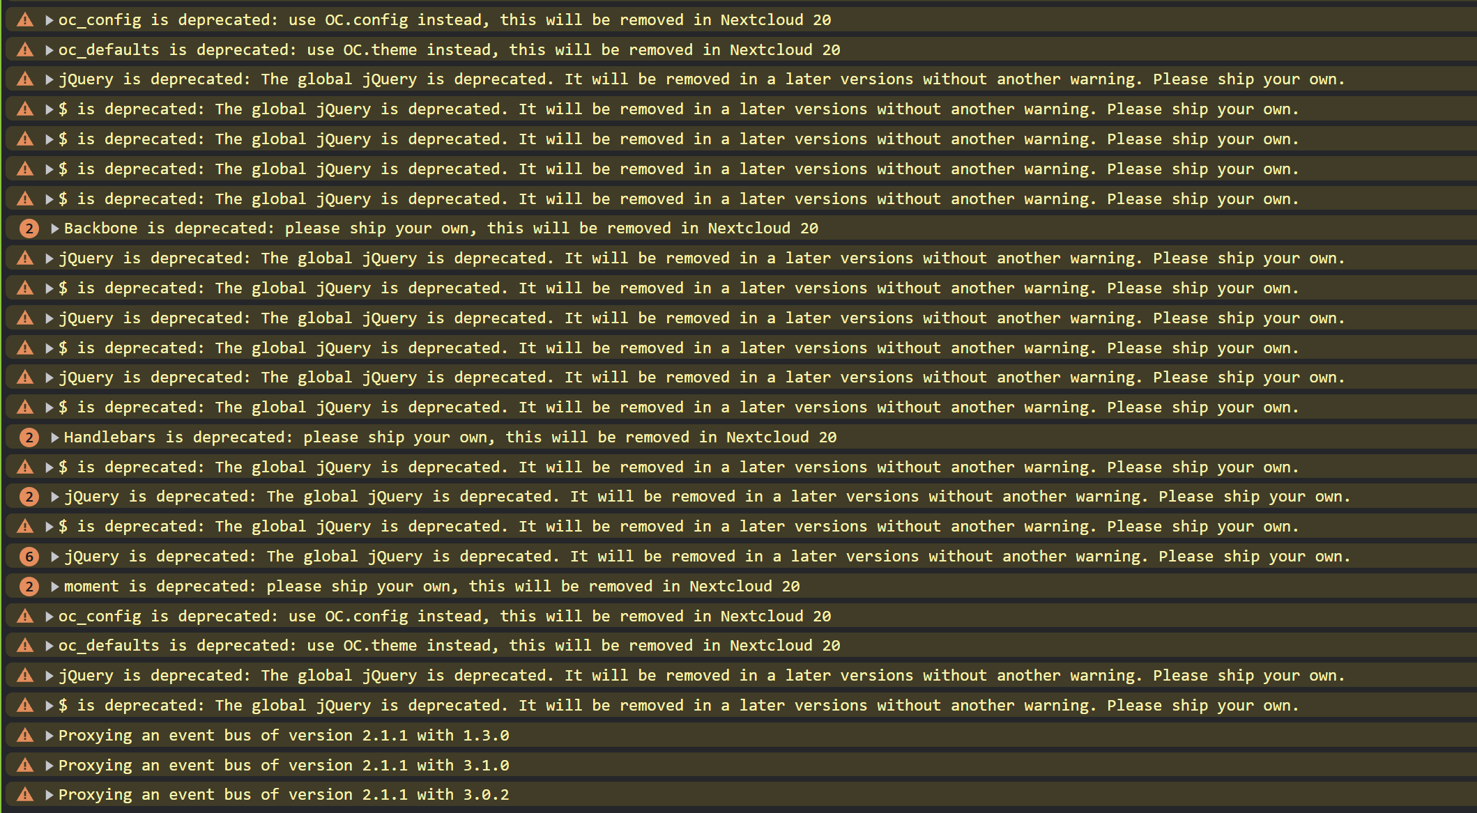This screenshot has width=1477, height=813.
Task: Click the count badge showing 2 on the jQuery warning
Action: coord(29,497)
